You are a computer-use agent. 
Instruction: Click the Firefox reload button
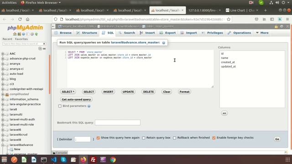20,19
